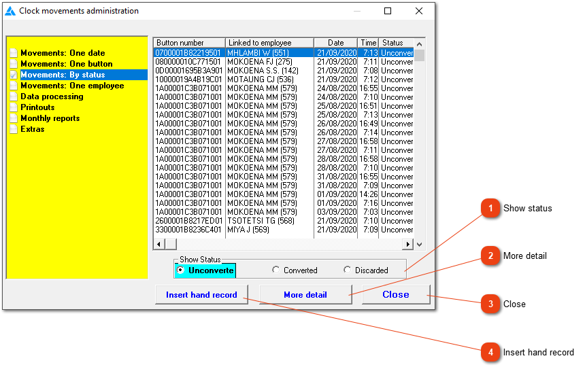
Task: Select row MIYA J (569)
Action: click(284, 230)
